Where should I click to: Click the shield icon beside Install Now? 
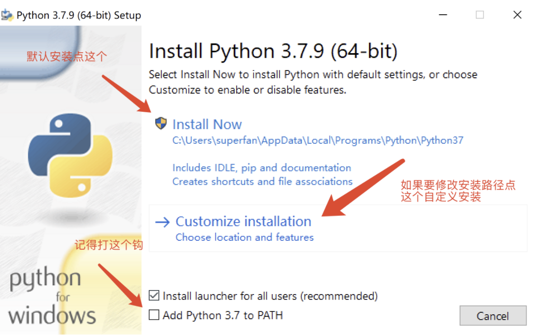point(161,123)
